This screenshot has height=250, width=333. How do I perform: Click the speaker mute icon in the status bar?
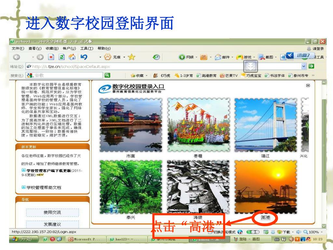(299, 232)
